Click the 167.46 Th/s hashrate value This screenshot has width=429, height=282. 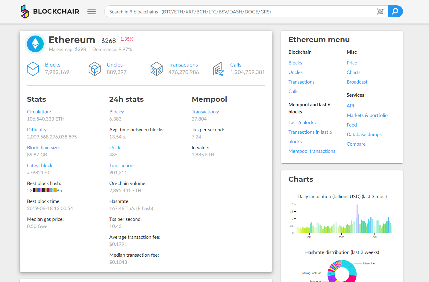pyautogui.click(x=131, y=208)
